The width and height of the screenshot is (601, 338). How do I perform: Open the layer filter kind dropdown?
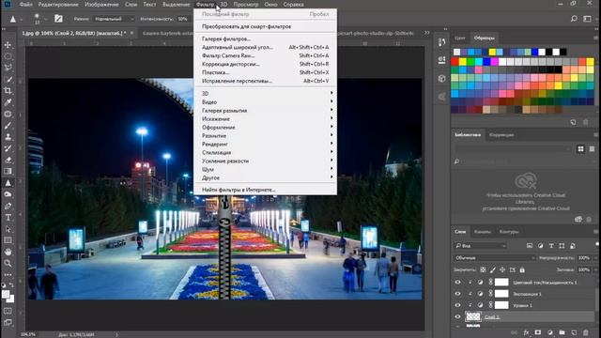[x=481, y=246]
